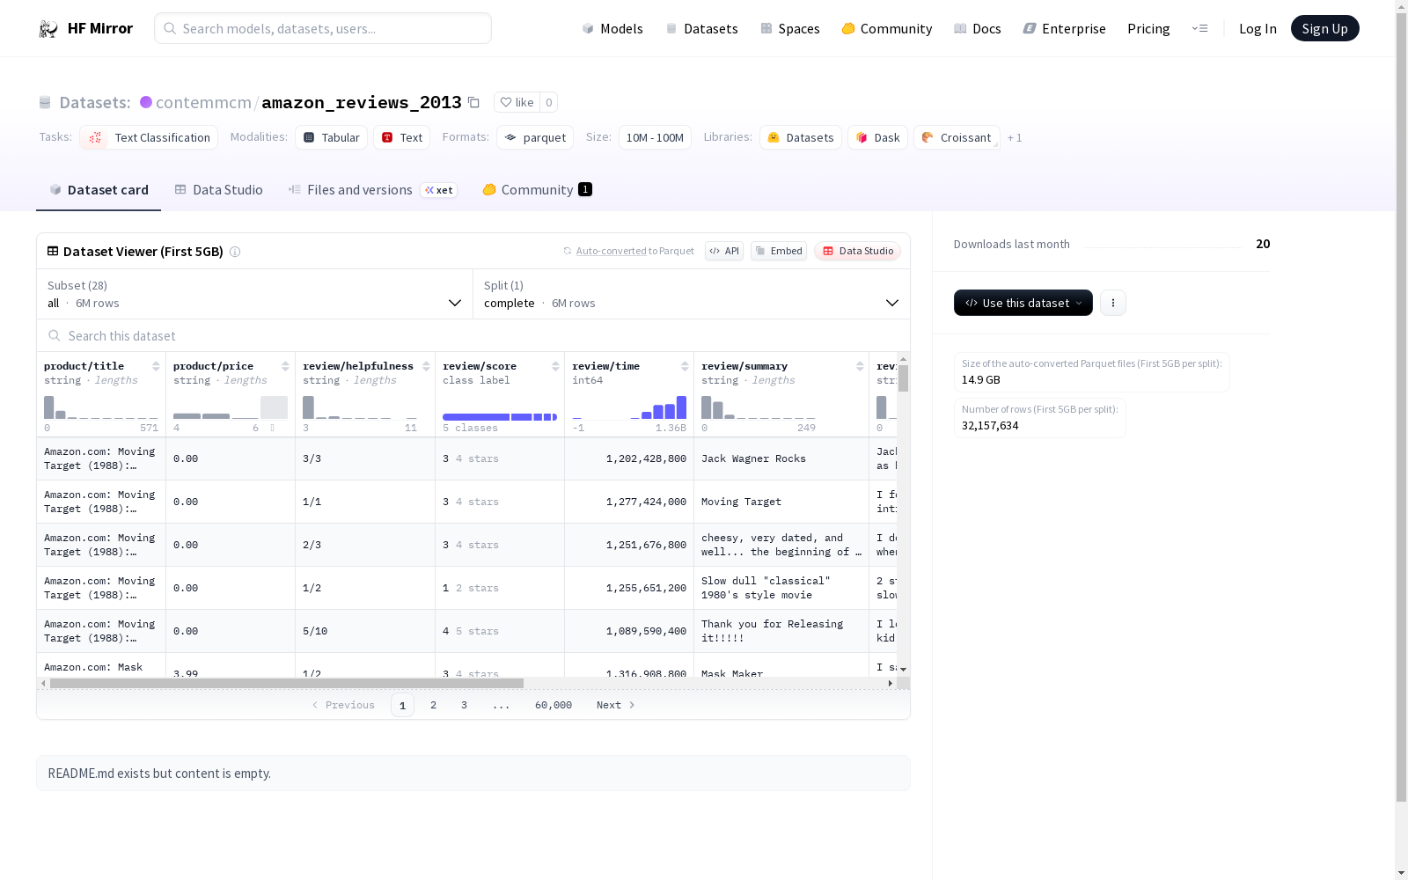Screen dimensions: 1408x880
Task: Open the Community tab
Action: click(537, 190)
